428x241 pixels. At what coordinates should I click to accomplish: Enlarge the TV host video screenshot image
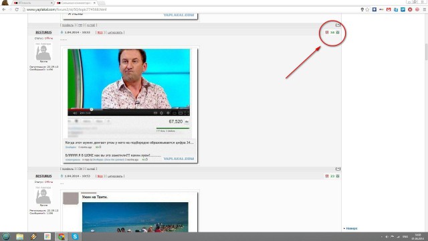130,106
